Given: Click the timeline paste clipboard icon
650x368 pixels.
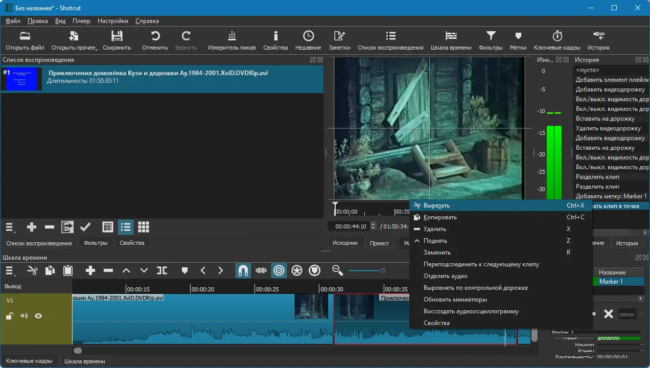Looking at the screenshot, I should point(67,270).
